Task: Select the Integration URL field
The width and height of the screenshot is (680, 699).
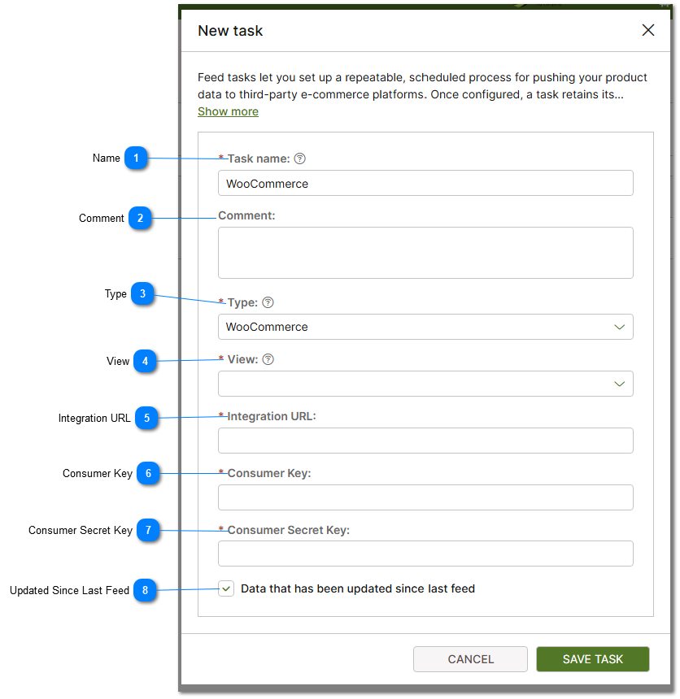Action: (x=425, y=441)
